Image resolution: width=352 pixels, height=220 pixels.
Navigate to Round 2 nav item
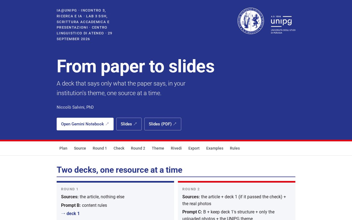click(x=138, y=148)
